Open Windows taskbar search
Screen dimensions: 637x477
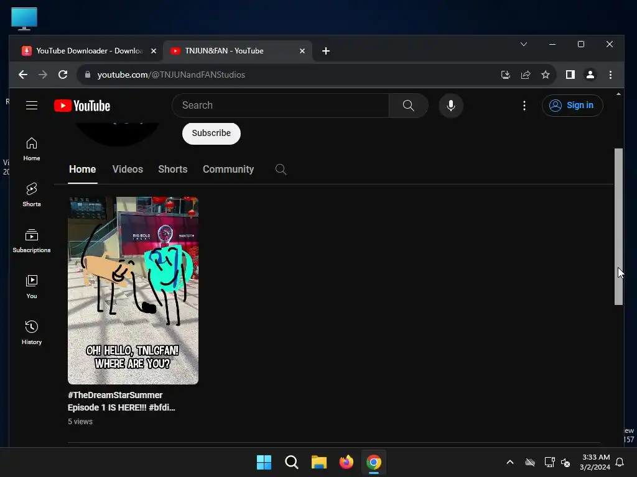(291, 462)
